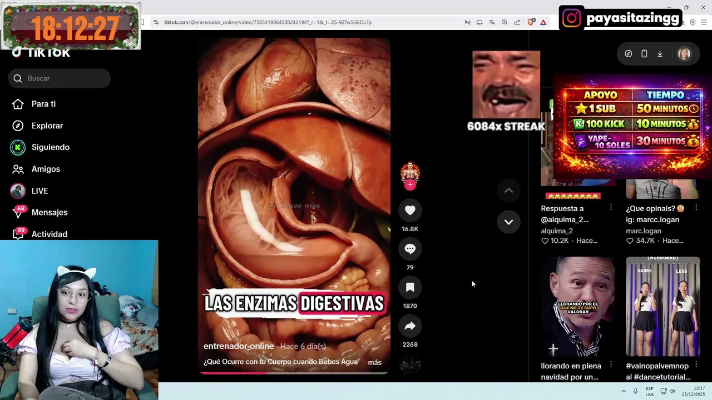712x400 pixels.
Task: Open the mirrored dance tutorial thumbnail
Action: (662, 306)
